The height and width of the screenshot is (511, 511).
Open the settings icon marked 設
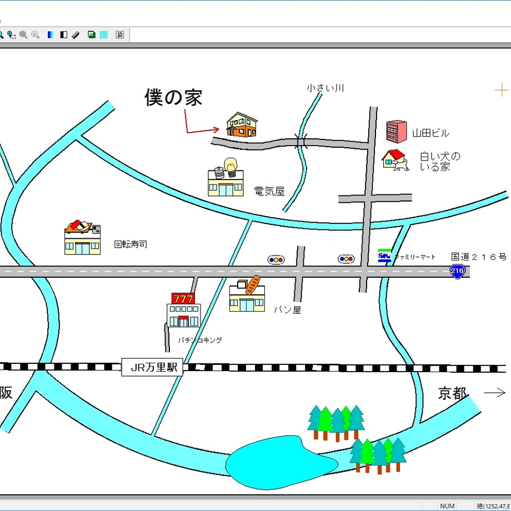pyautogui.click(x=119, y=35)
